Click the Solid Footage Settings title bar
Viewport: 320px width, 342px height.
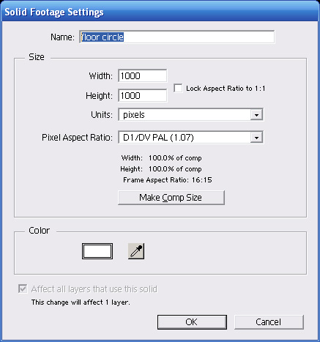pos(160,12)
